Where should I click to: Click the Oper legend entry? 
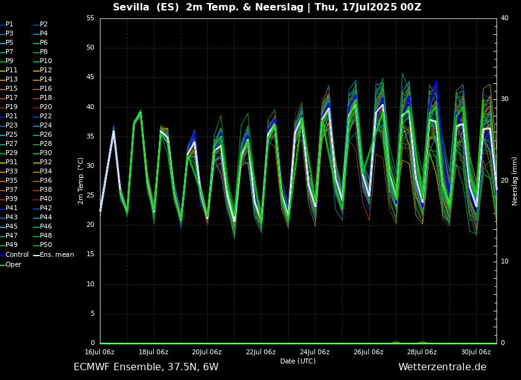click(x=13, y=265)
